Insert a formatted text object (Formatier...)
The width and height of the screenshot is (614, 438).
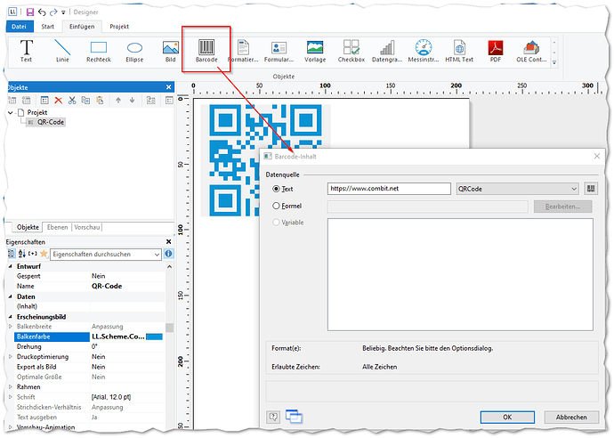pos(243,51)
